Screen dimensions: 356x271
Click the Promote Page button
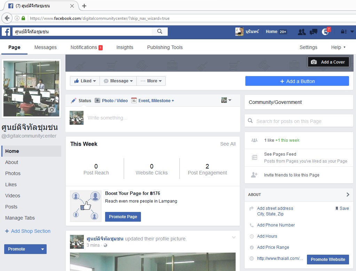(123, 217)
